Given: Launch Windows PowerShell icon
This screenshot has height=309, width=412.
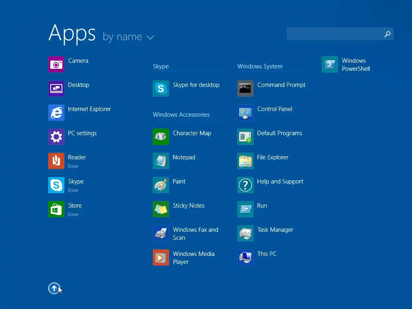Looking at the screenshot, I should coord(330,64).
